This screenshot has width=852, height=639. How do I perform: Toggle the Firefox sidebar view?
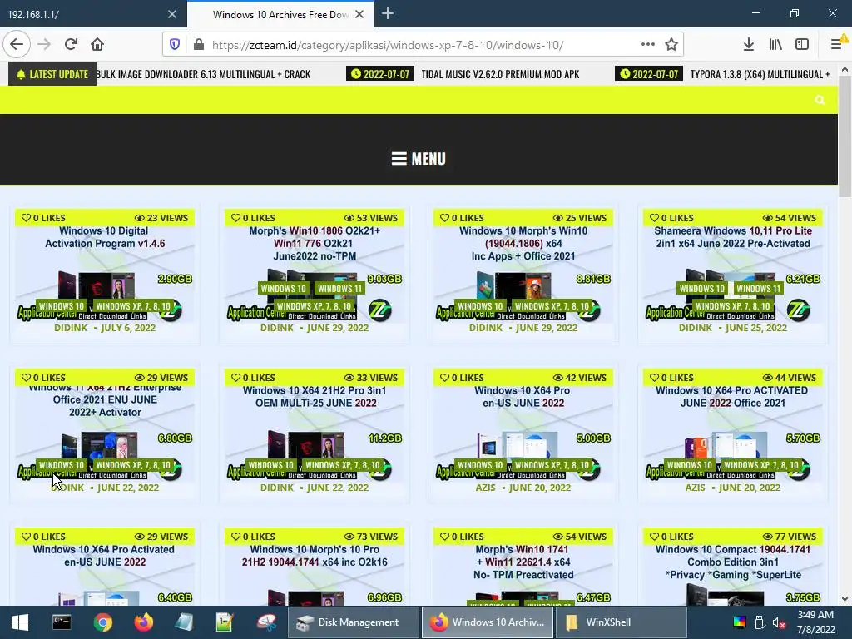[x=802, y=45]
